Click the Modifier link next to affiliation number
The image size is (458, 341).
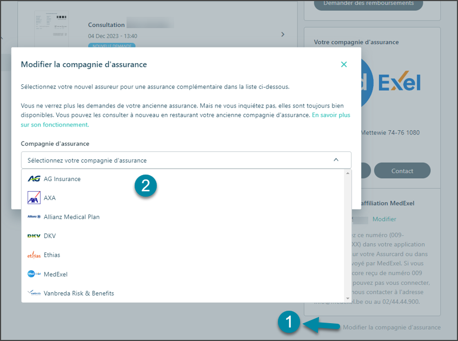[x=384, y=219]
